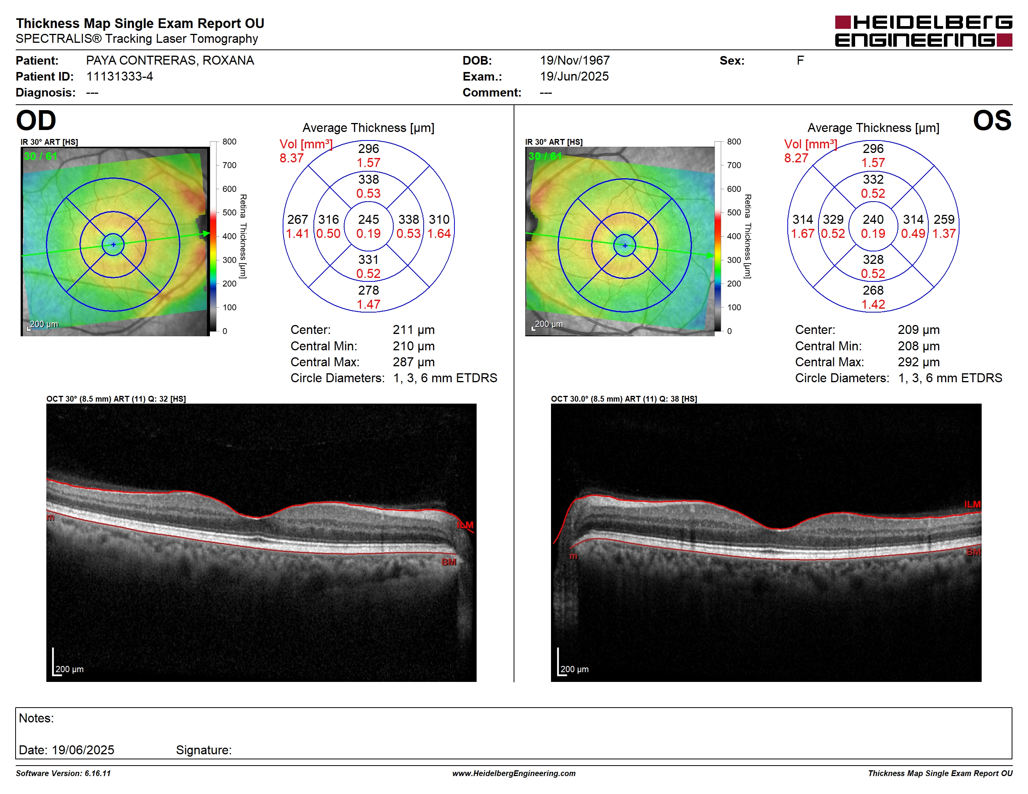This screenshot has width=1028, height=794.
Task: Click the OD OCT header with Q: 32
Action: coord(116,399)
